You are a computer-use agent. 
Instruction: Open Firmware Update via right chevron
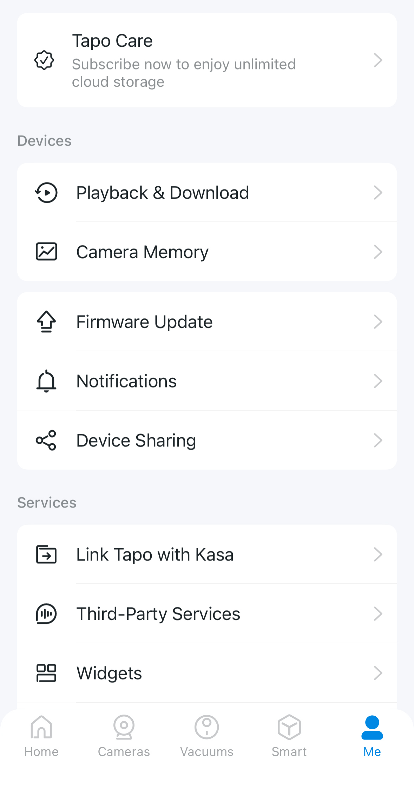coord(378,321)
